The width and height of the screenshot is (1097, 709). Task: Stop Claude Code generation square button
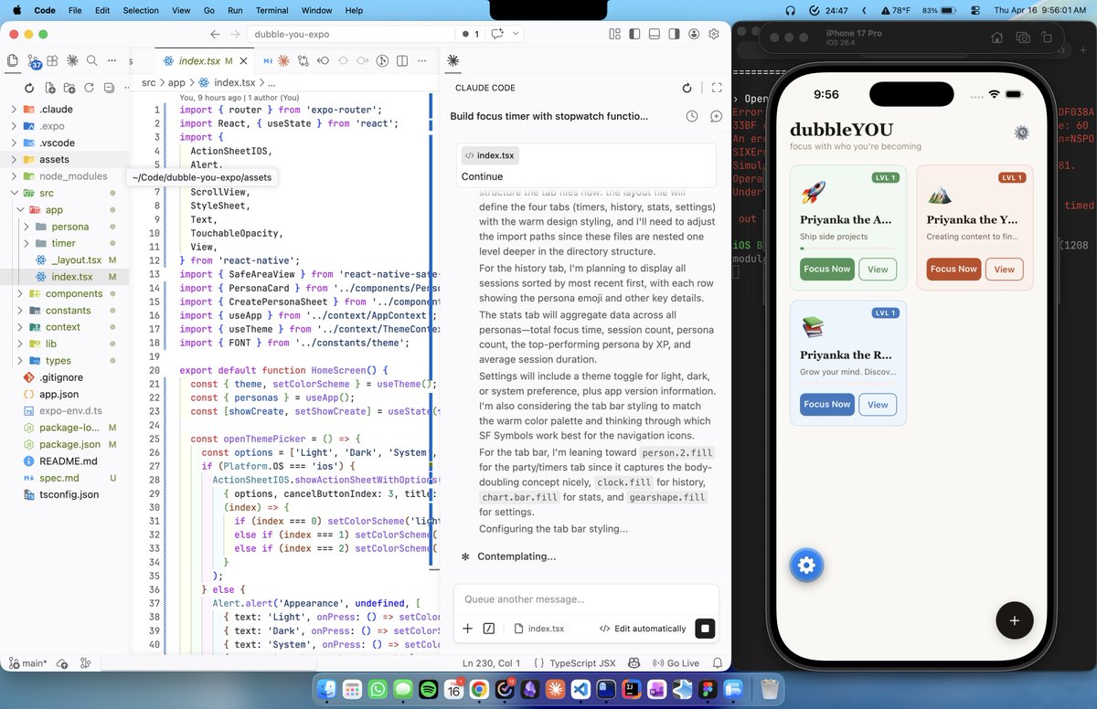705,629
